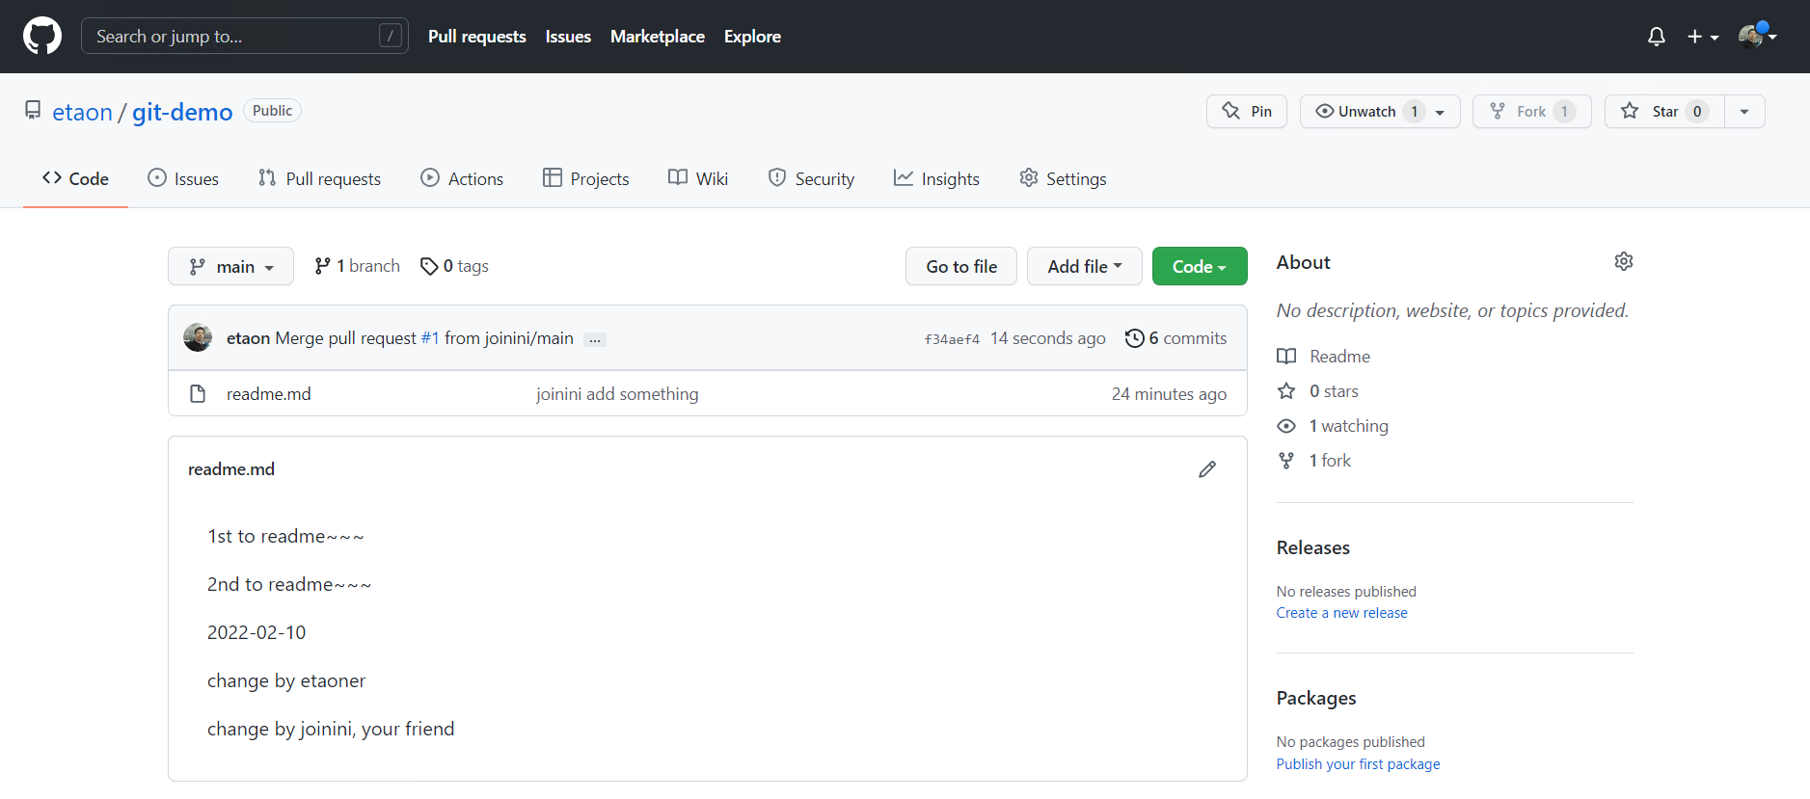Edit readme.md with the pencil icon
The height and width of the screenshot is (799, 1810).
[x=1207, y=469]
